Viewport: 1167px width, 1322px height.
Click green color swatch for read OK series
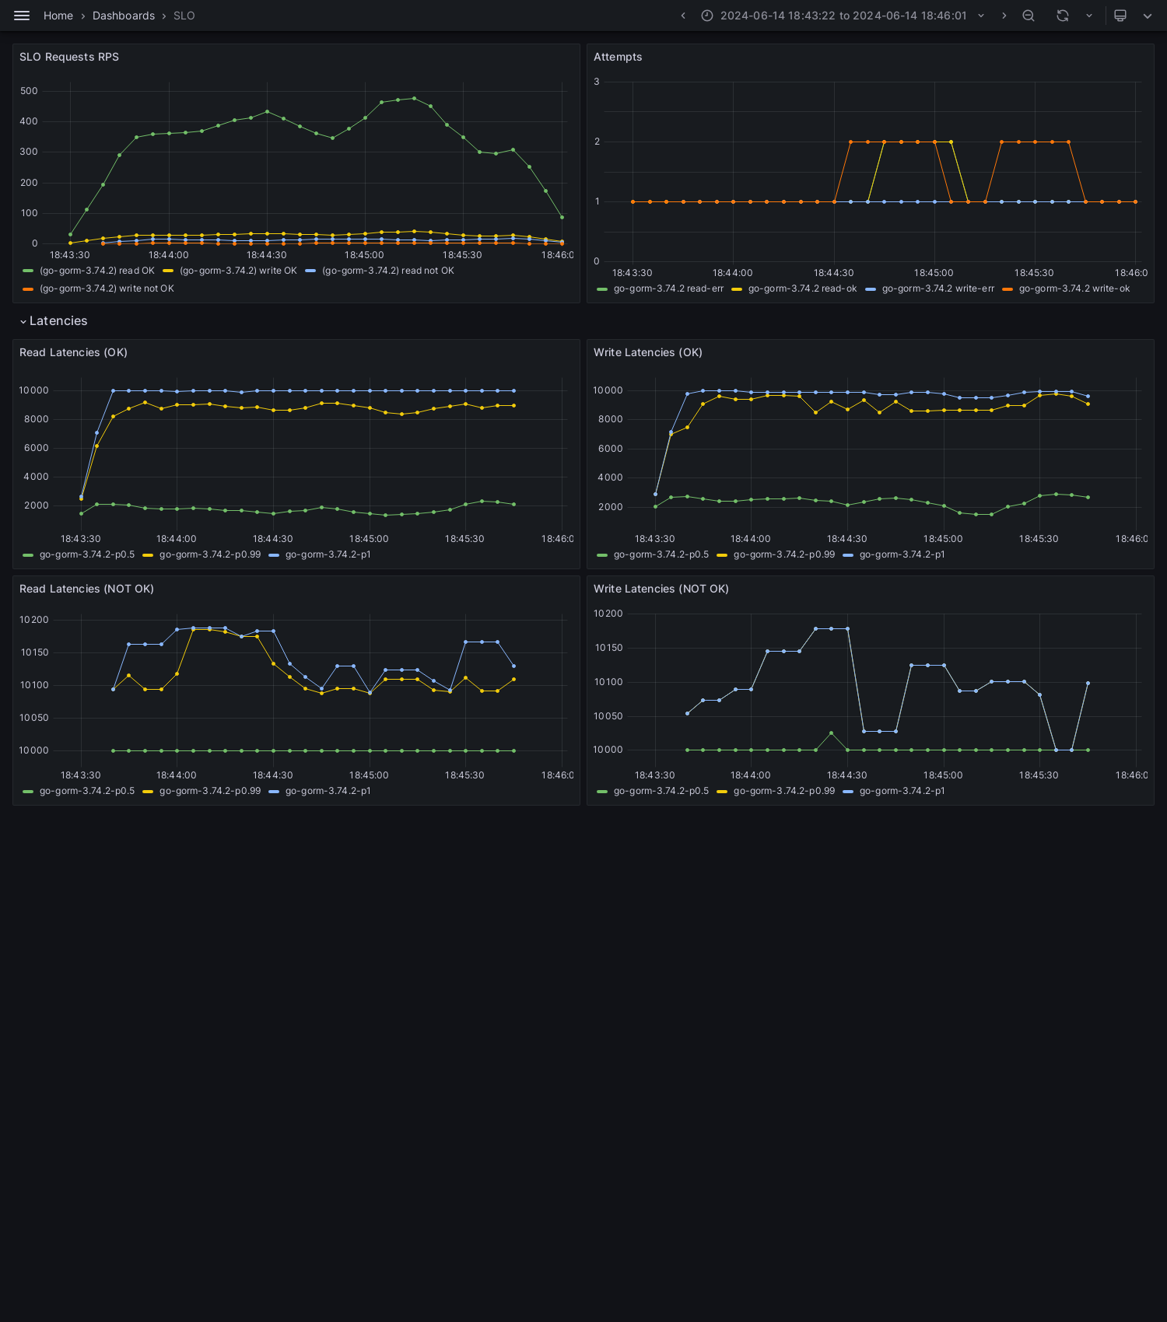[x=28, y=271]
